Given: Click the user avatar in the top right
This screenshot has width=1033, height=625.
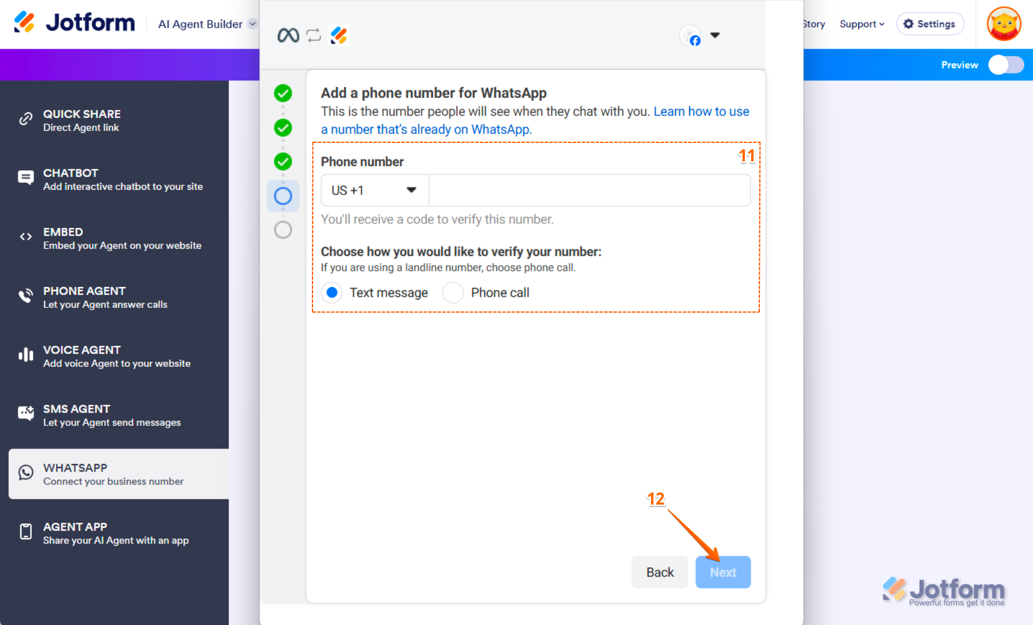Looking at the screenshot, I should [x=1004, y=24].
